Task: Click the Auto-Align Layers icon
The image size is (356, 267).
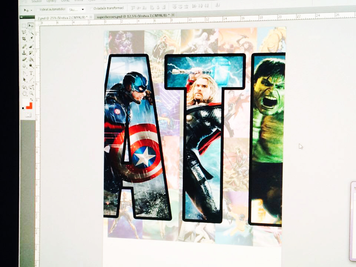Action: click(218, 5)
